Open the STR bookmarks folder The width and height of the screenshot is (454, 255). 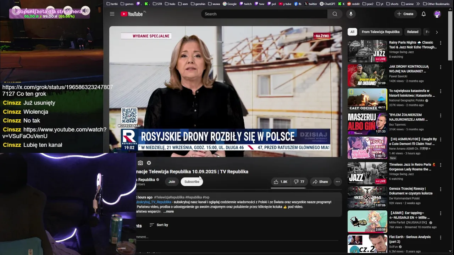(157, 4)
